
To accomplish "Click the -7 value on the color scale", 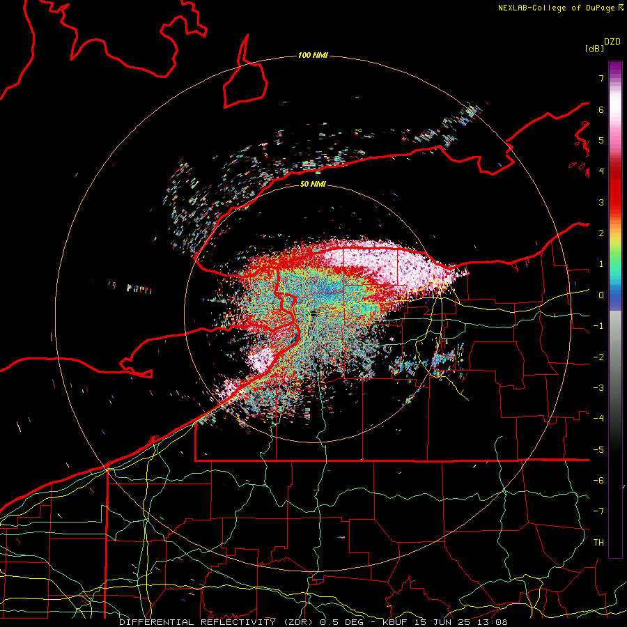I will tap(598, 511).
